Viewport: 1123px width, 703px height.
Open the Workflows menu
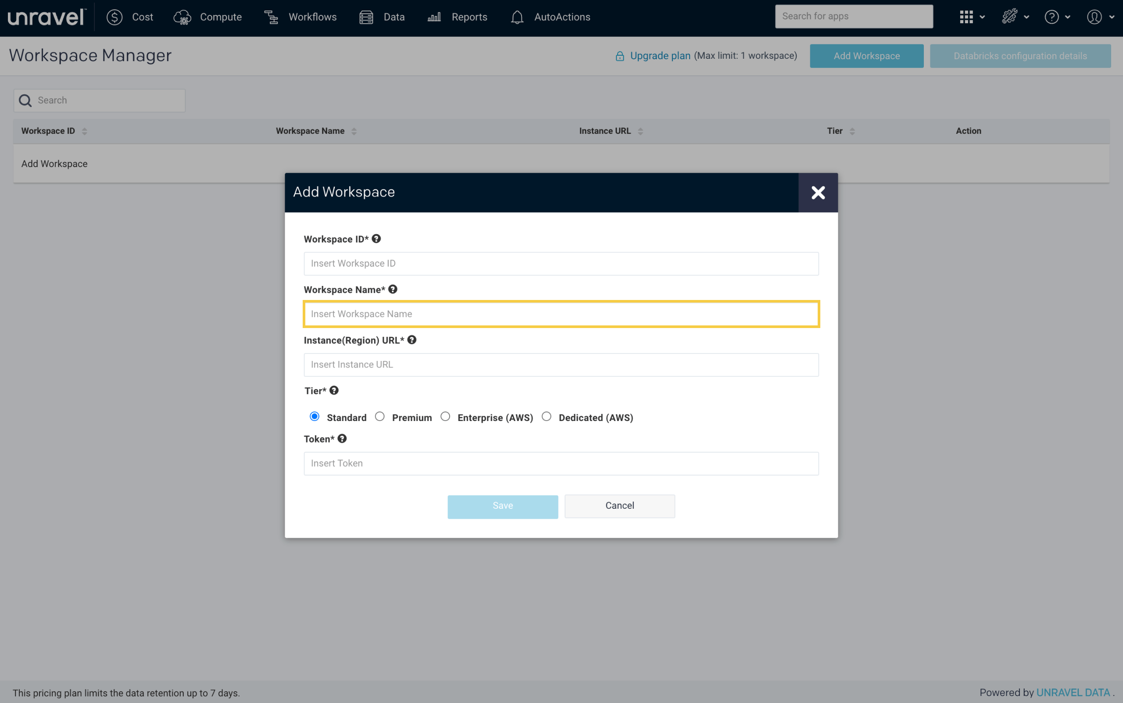[312, 17]
